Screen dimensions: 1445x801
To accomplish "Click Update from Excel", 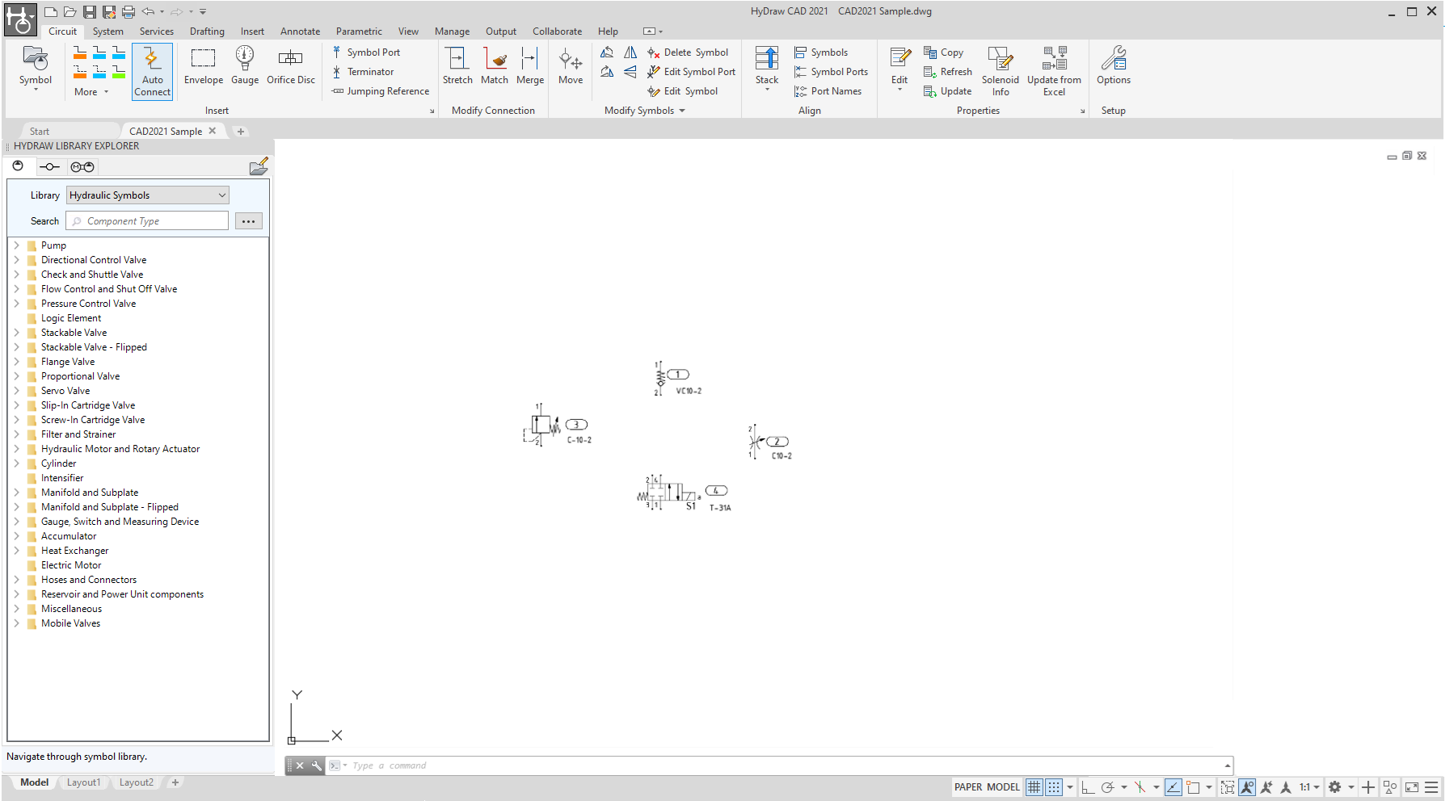I will pos(1054,71).
